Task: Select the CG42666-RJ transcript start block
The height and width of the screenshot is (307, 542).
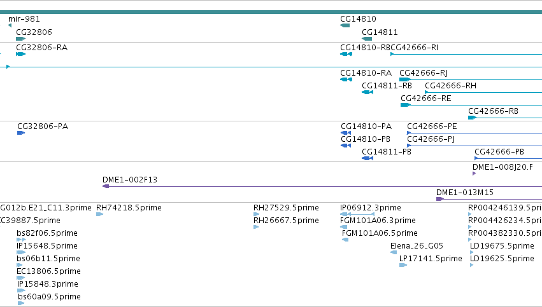Action: 405,79
